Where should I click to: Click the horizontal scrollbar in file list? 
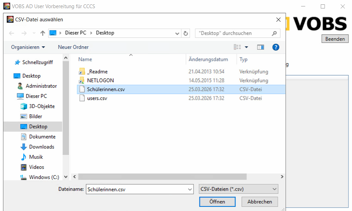[x=162, y=177]
